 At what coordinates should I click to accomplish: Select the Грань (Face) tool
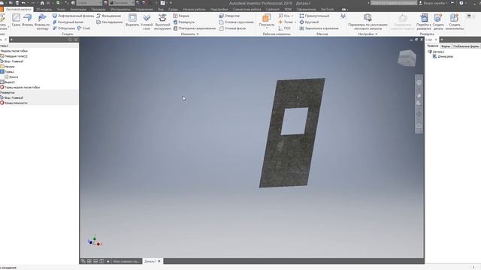[x=17, y=20]
